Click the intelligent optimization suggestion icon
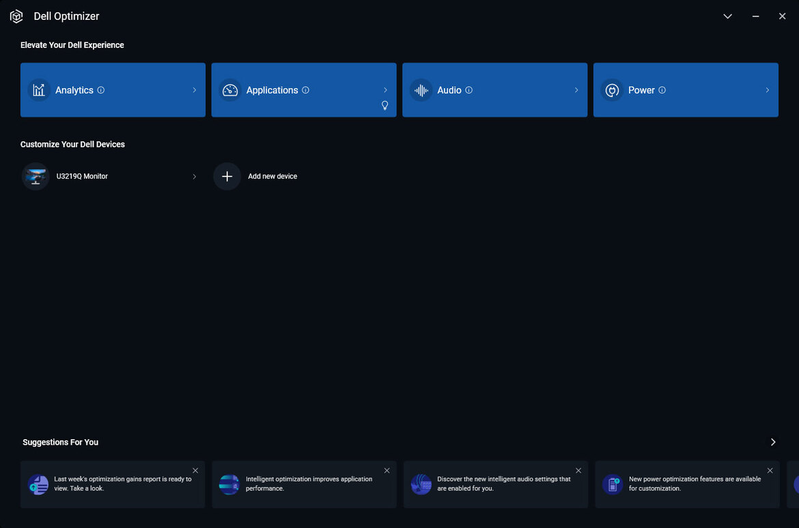 (229, 484)
